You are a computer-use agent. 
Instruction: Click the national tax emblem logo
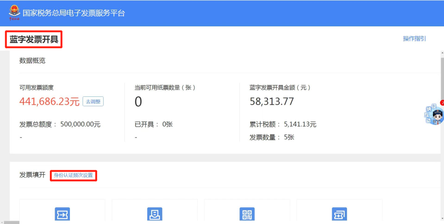click(x=14, y=13)
